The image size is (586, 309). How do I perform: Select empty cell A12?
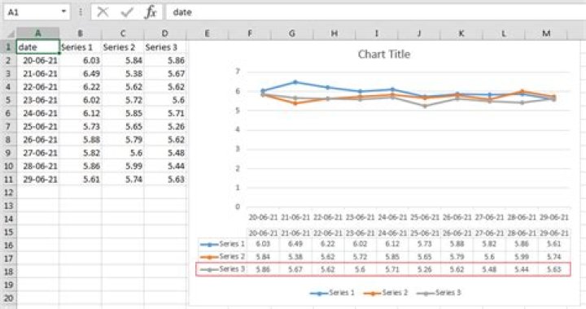click(x=37, y=193)
